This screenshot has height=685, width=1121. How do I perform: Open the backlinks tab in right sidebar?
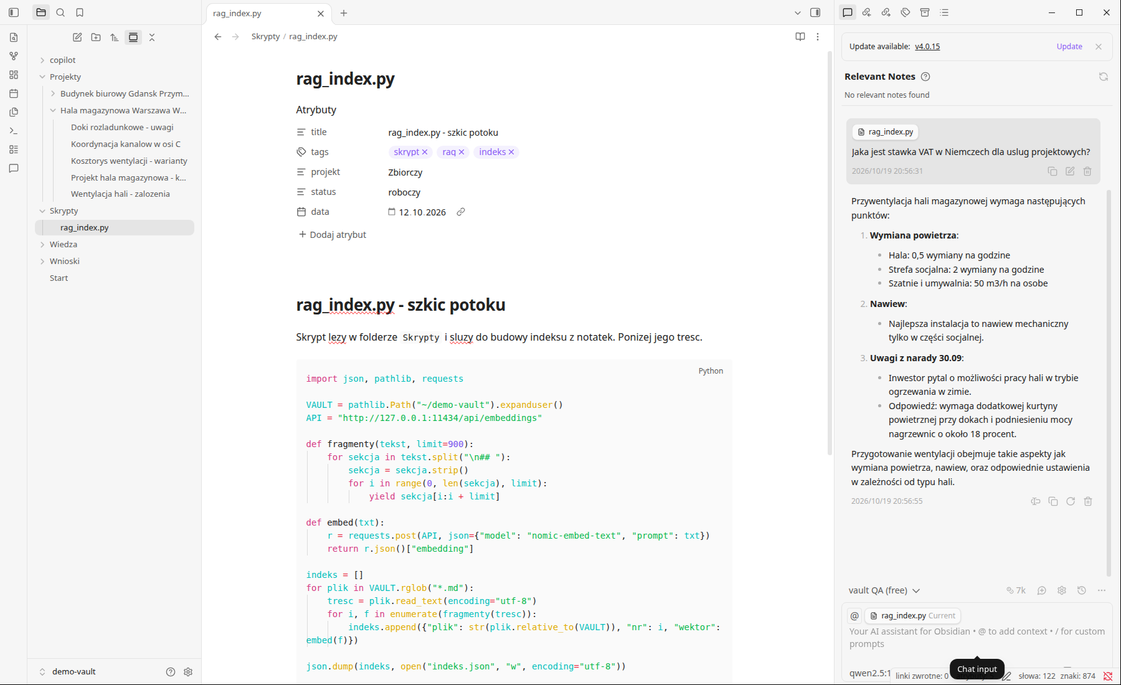coord(867,12)
